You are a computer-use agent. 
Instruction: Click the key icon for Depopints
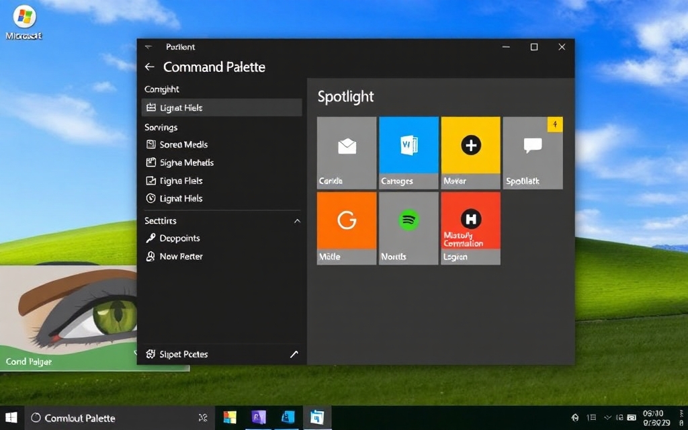point(150,239)
